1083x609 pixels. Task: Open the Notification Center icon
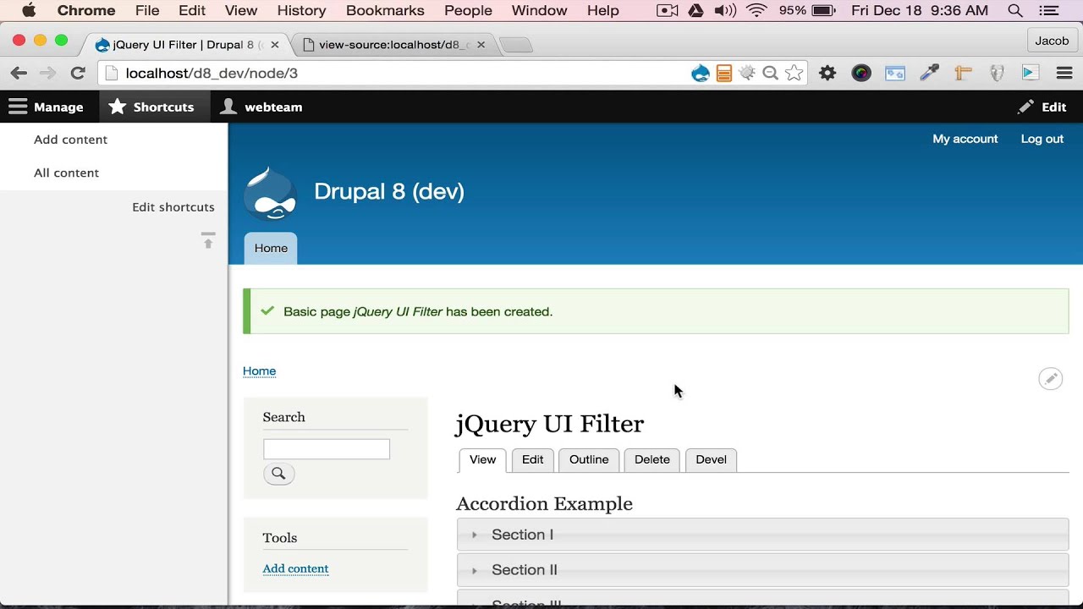click(x=1050, y=11)
